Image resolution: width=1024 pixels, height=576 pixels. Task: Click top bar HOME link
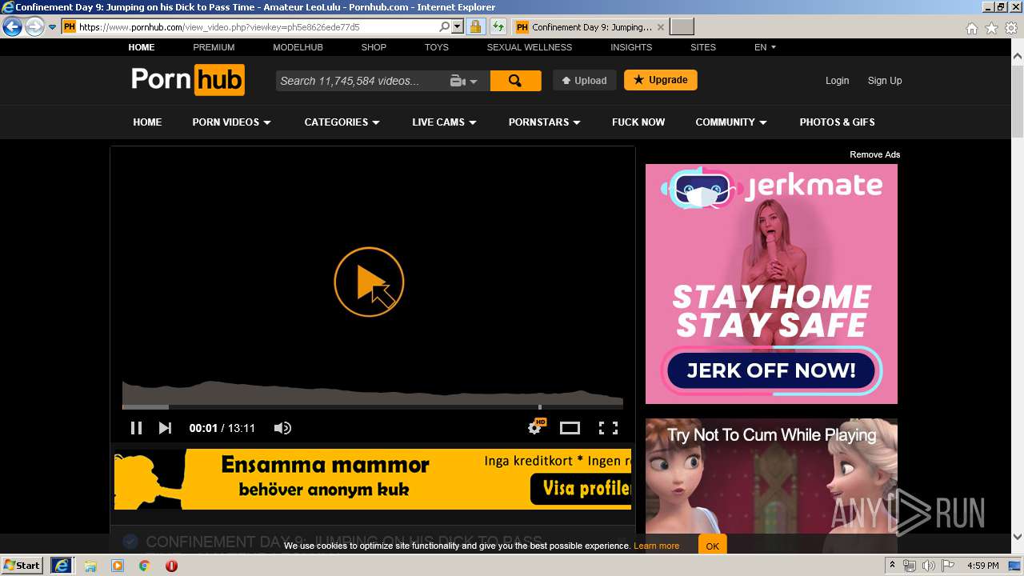point(142,47)
